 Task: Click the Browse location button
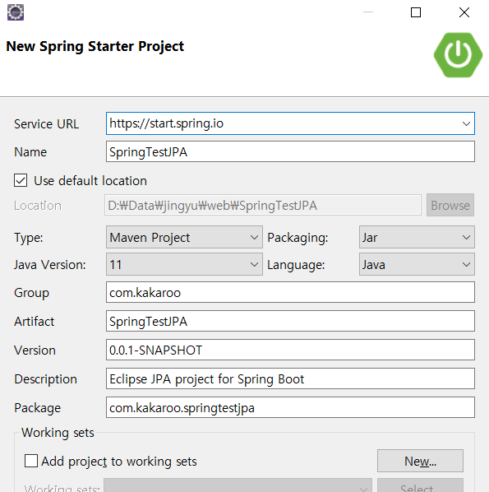coord(450,205)
